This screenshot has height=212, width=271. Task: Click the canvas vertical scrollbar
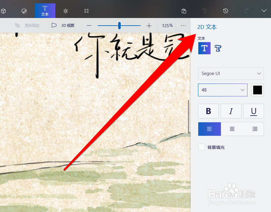click(x=189, y=116)
